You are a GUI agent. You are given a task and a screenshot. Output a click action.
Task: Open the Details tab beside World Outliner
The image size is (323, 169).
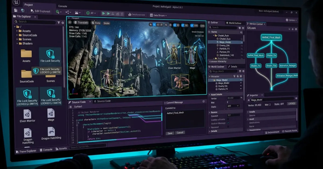click(233, 67)
